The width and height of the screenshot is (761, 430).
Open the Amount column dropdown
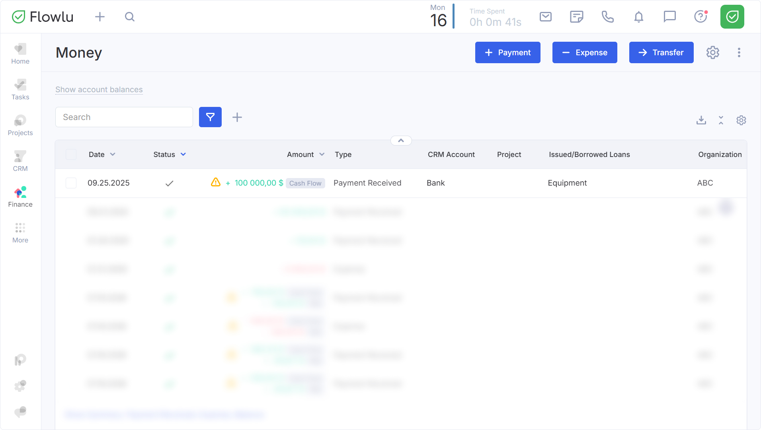click(322, 155)
